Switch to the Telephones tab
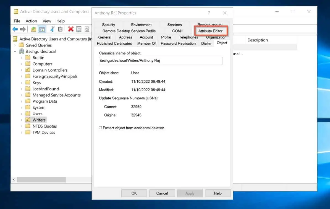The image size is (330, 209). tap(188, 37)
